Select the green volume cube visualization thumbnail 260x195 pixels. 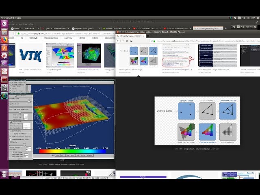[x=89, y=55]
